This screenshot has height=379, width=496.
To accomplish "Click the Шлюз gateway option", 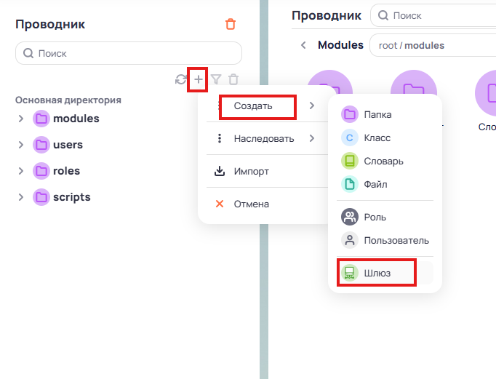I will pos(377,273).
